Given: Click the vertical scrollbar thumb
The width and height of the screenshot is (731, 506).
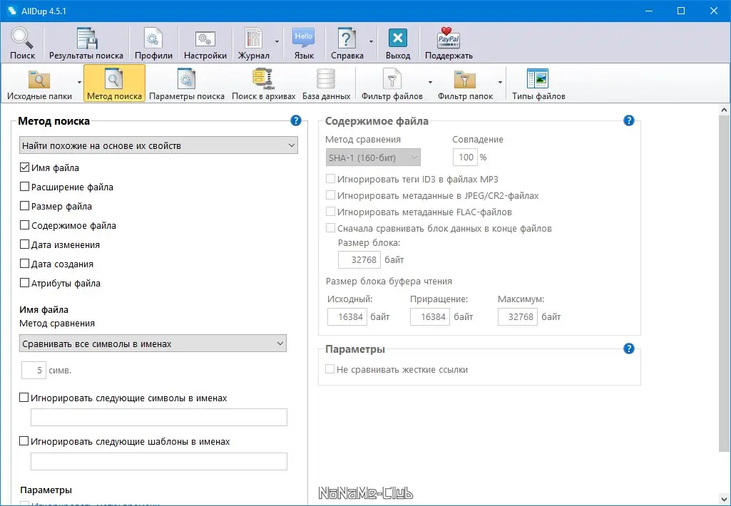Looking at the screenshot, I should [x=724, y=284].
